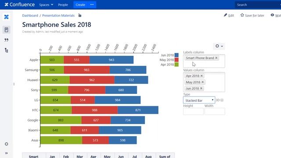Remove the May 2018 value tag

coord(203,82)
